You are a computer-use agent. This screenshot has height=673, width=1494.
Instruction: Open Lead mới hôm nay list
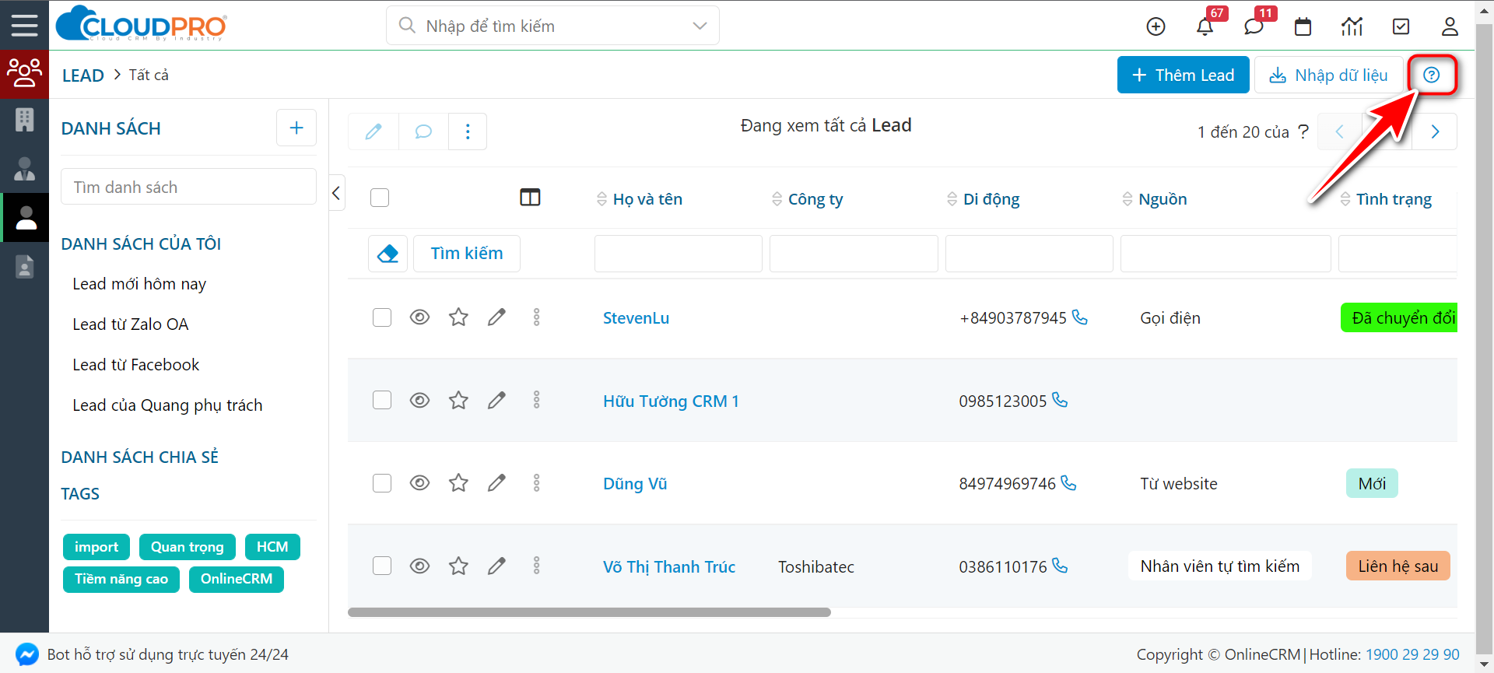point(139,284)
